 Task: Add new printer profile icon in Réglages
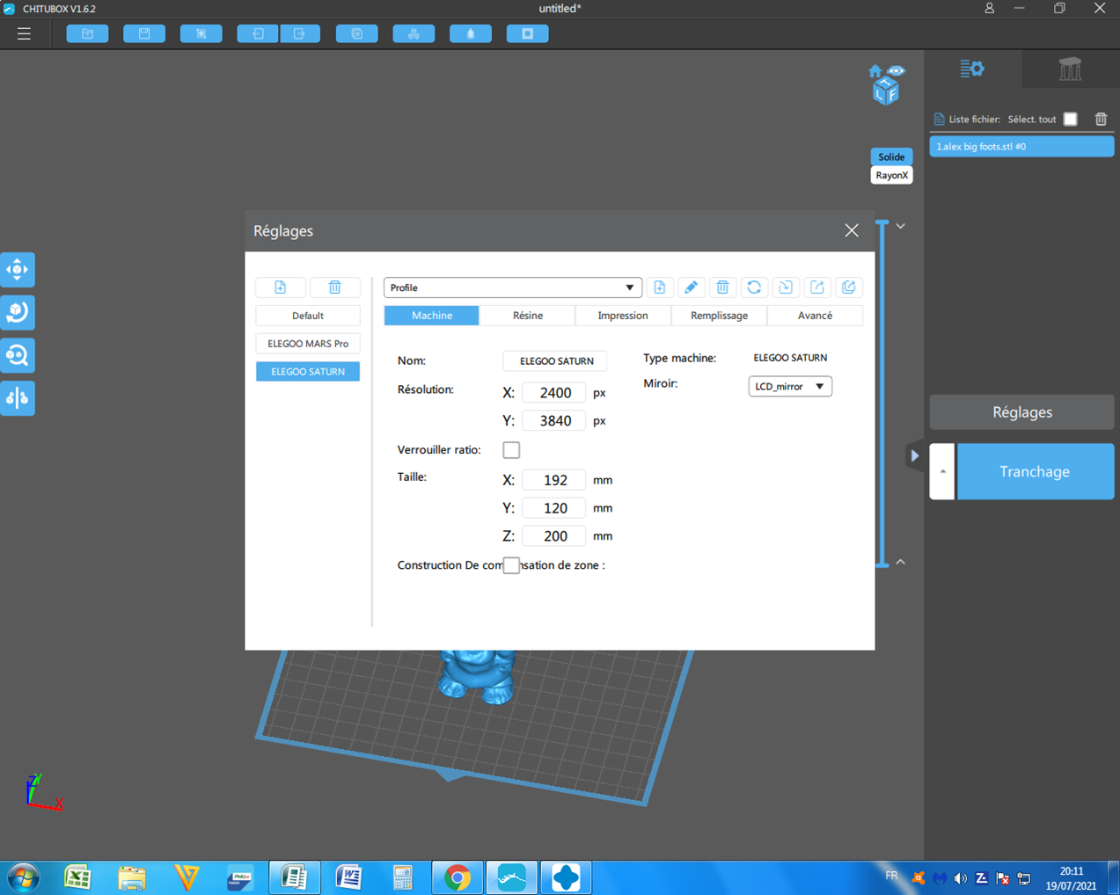(x=281, y=287)
